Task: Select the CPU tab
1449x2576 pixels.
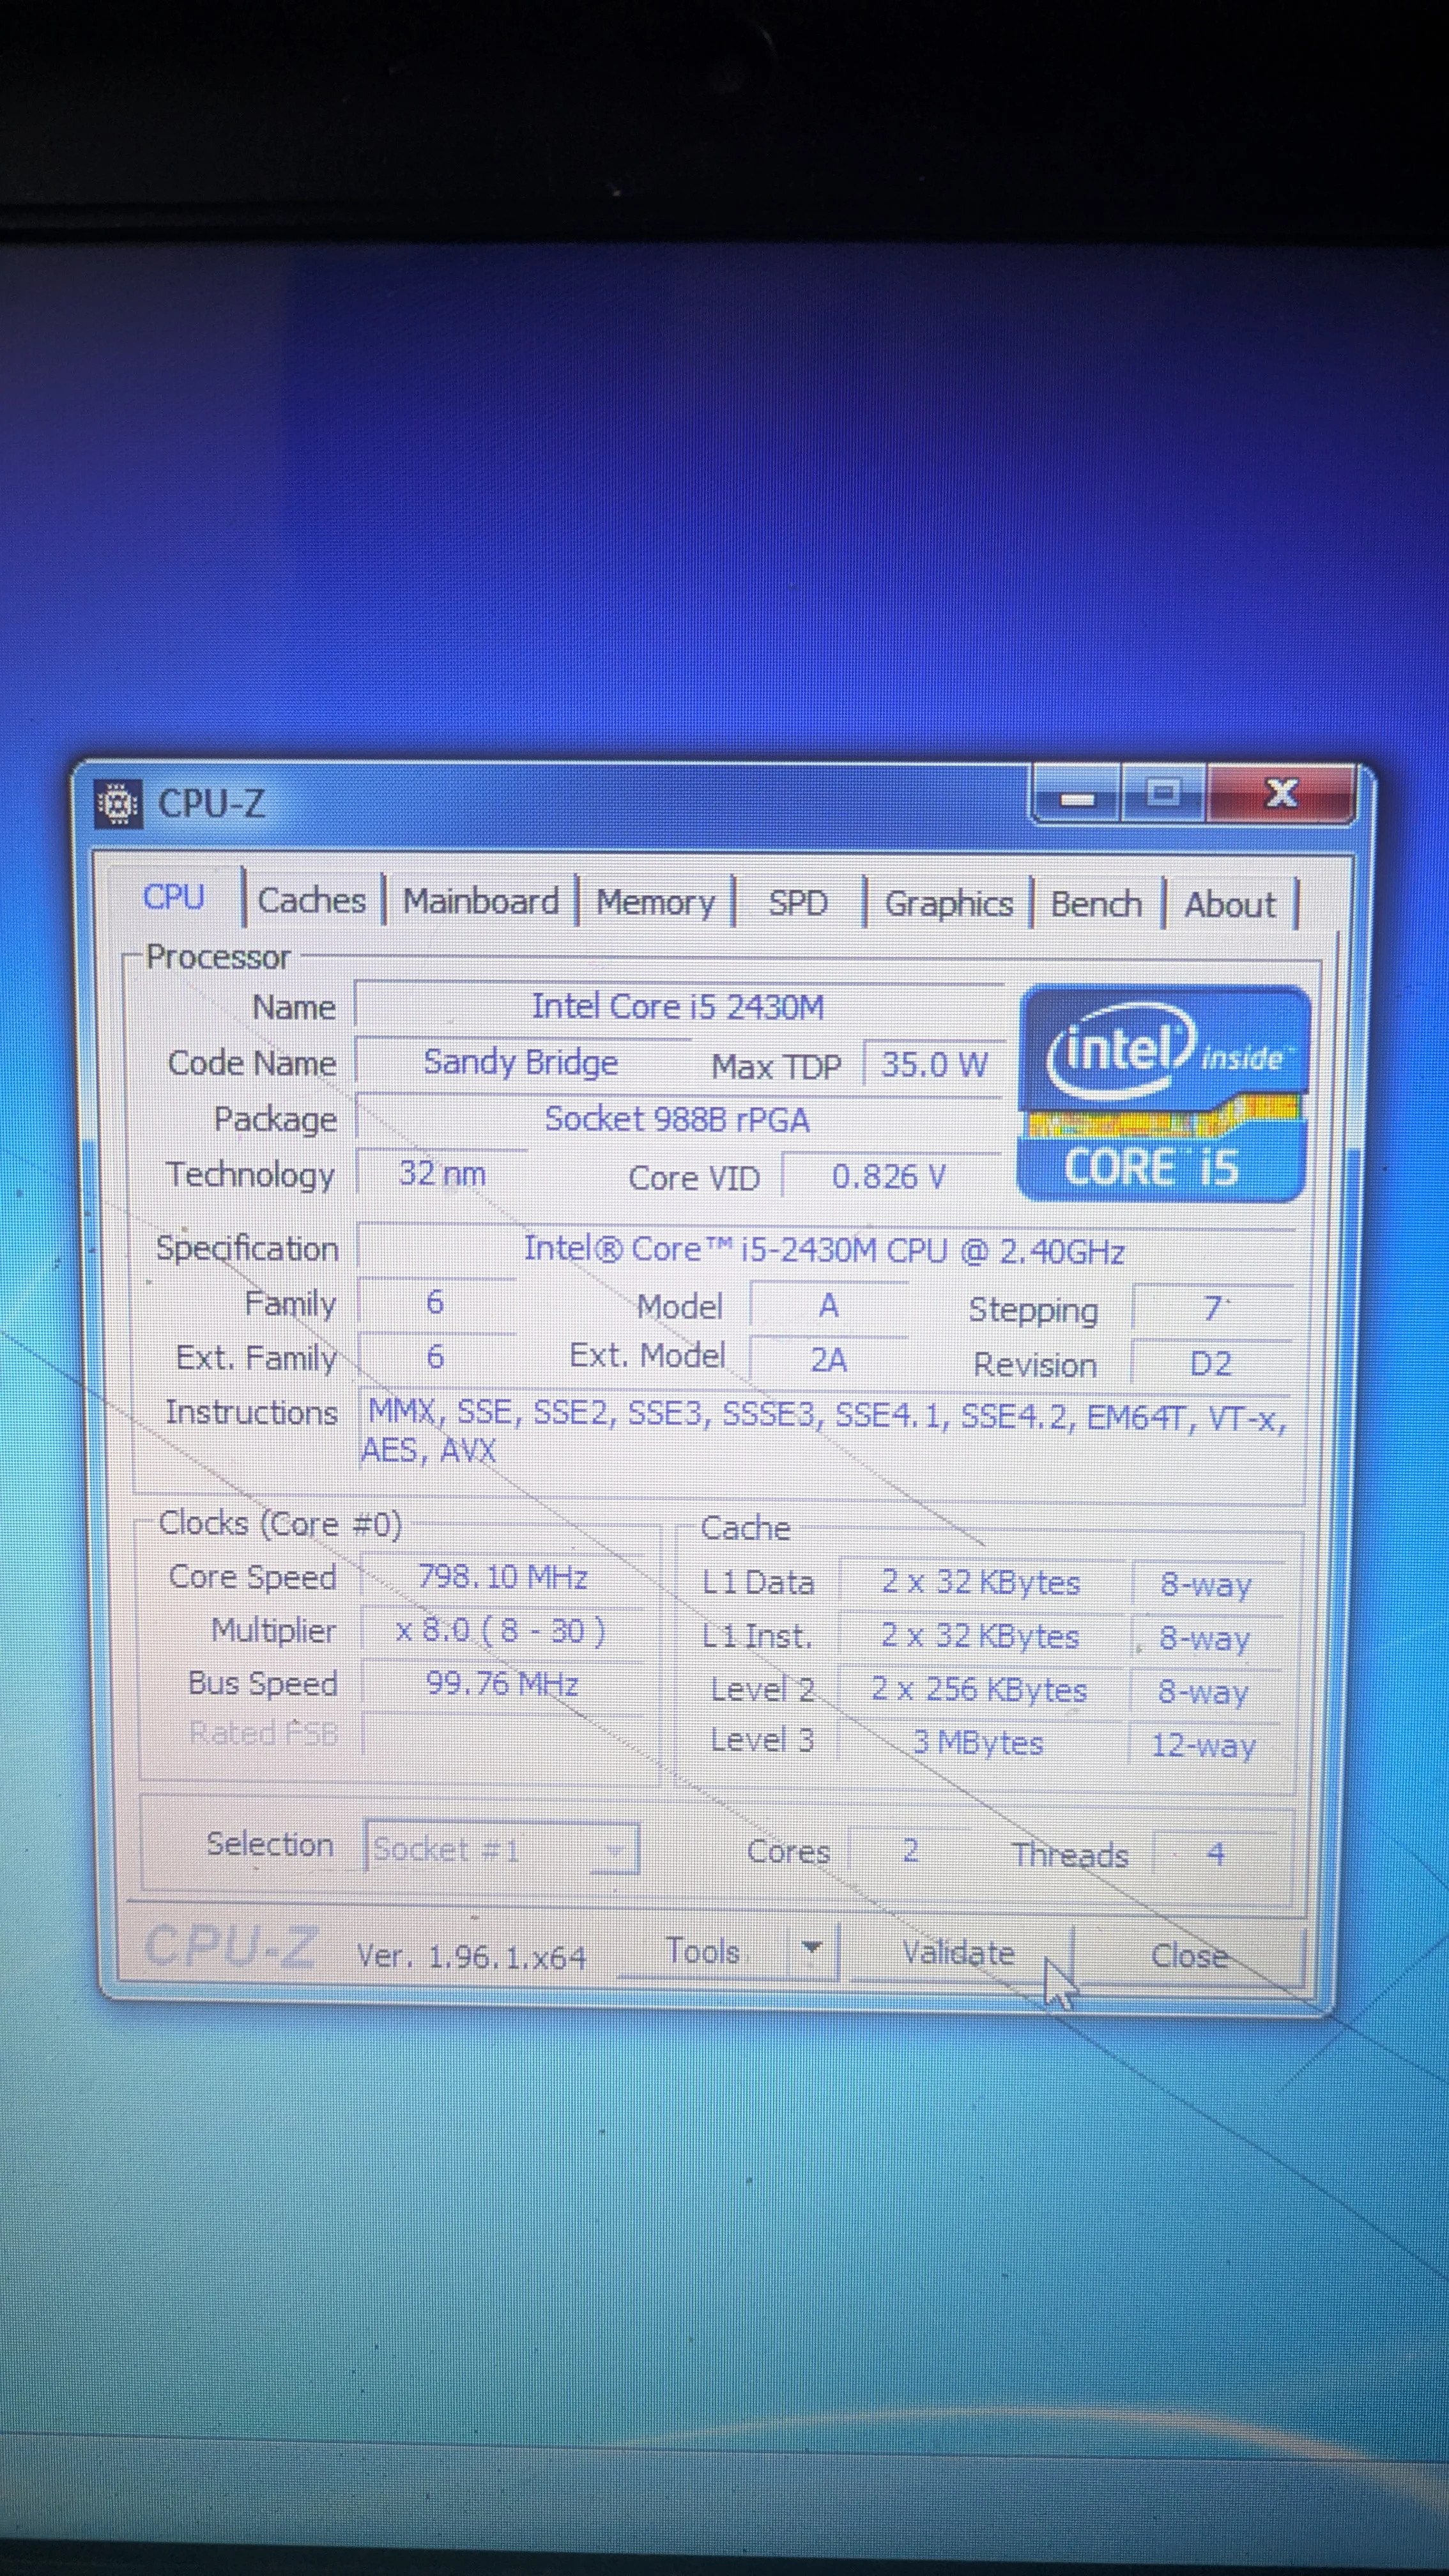Action: pos(174,897)
